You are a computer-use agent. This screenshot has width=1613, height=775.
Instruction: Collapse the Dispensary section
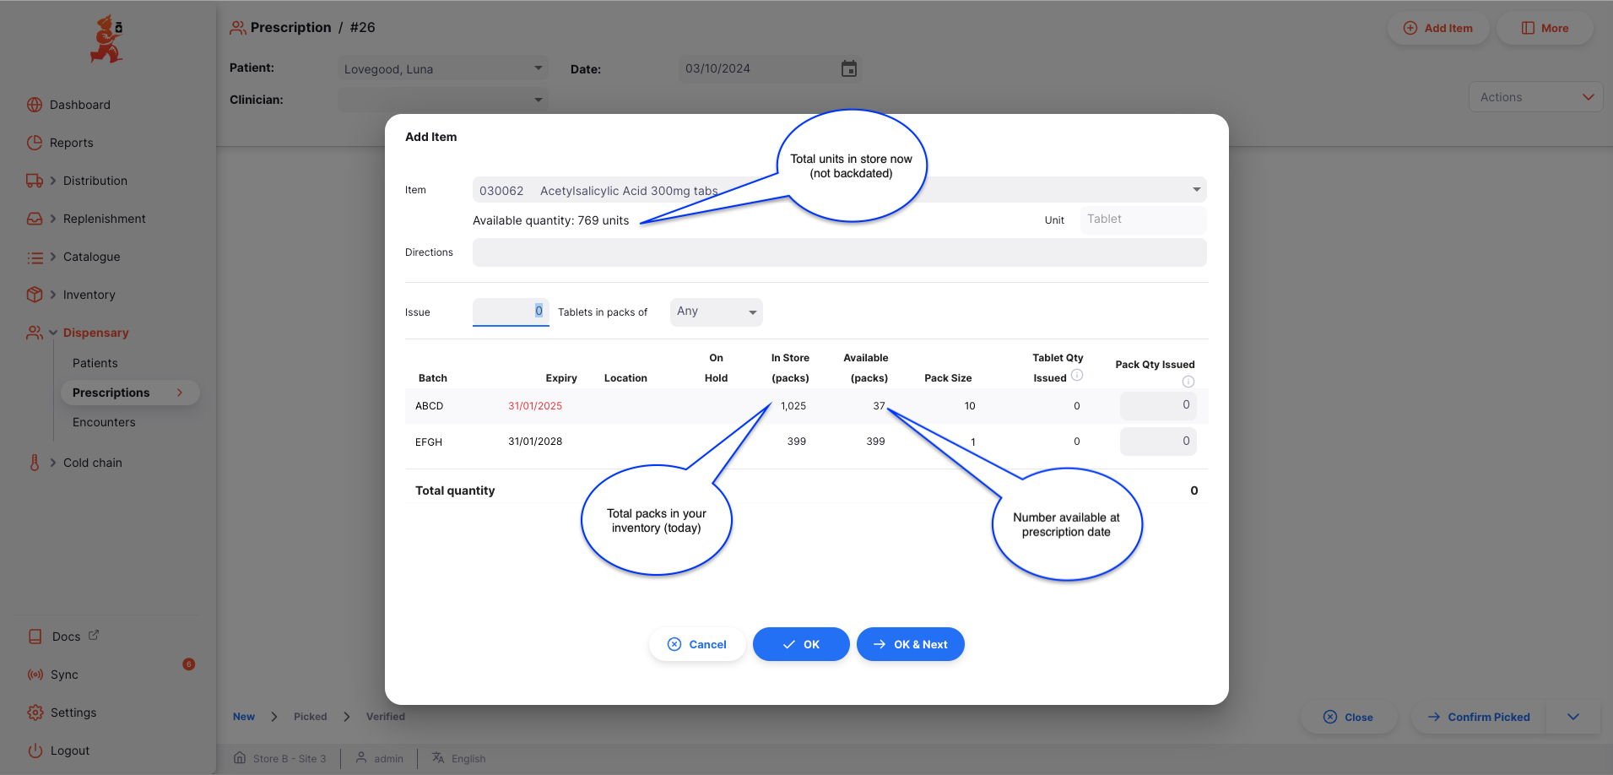[x=53, y=333]
